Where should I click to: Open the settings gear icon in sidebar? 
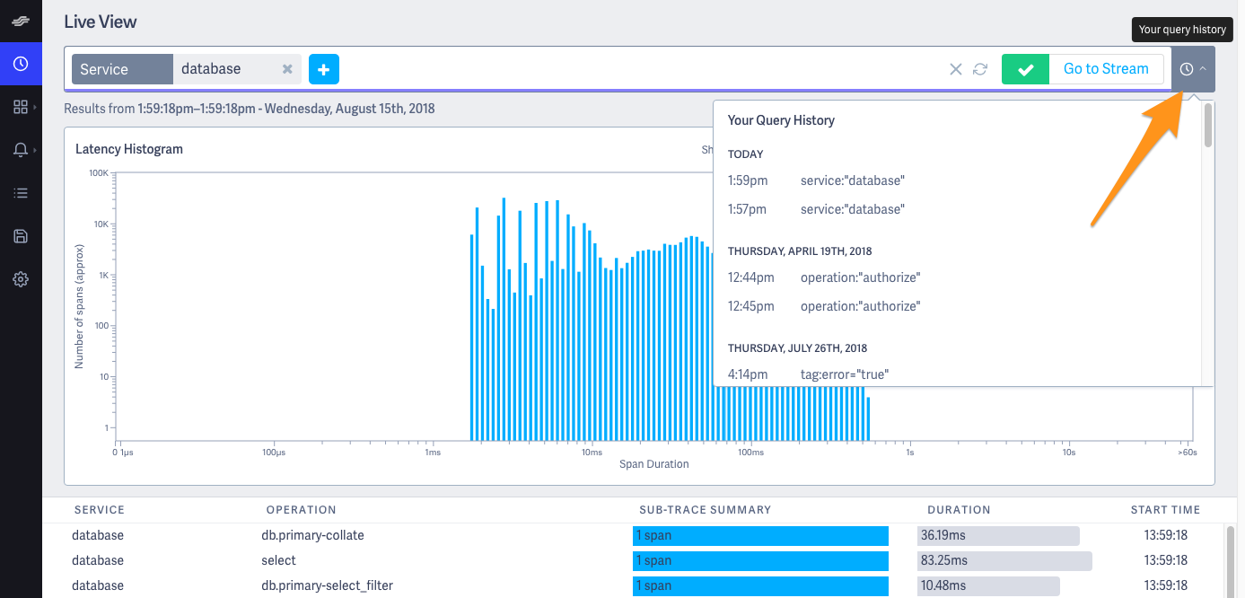pyautogui.click(x=21, y=279)
